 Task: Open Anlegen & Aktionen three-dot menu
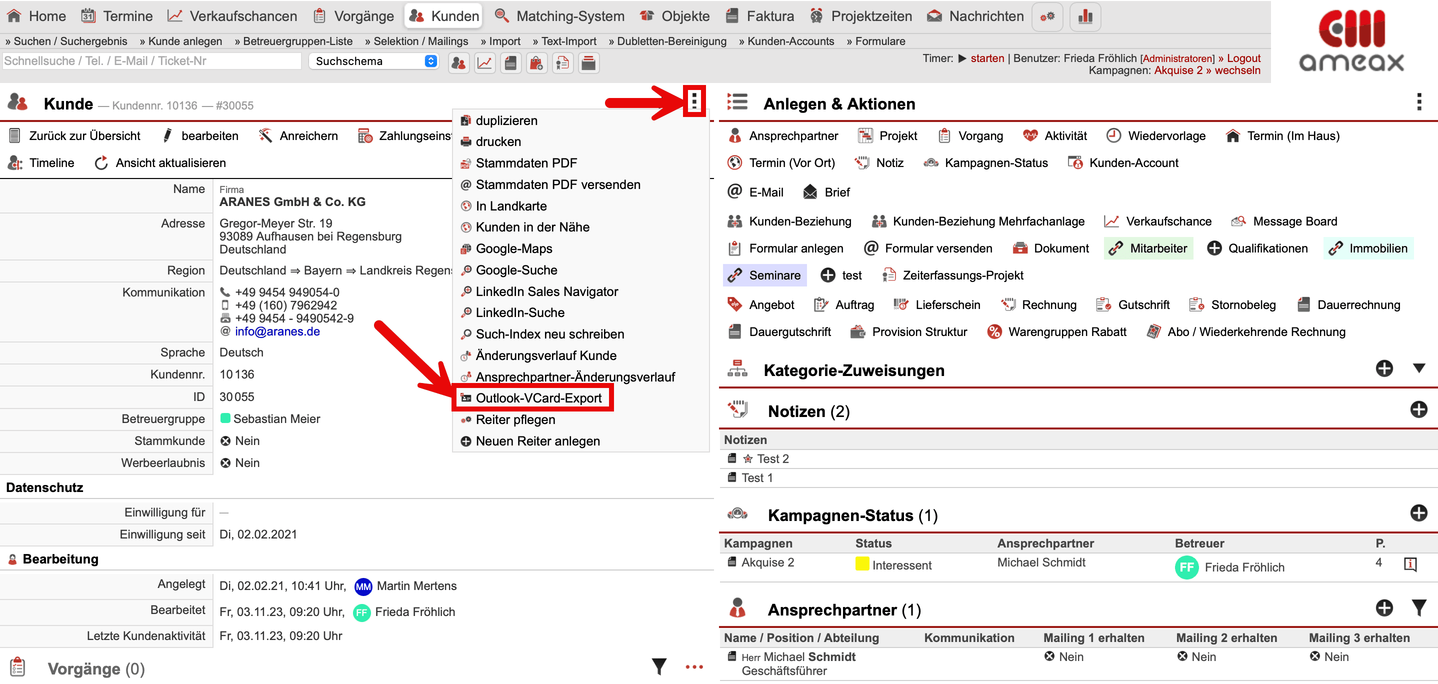tap(1418, 102)
